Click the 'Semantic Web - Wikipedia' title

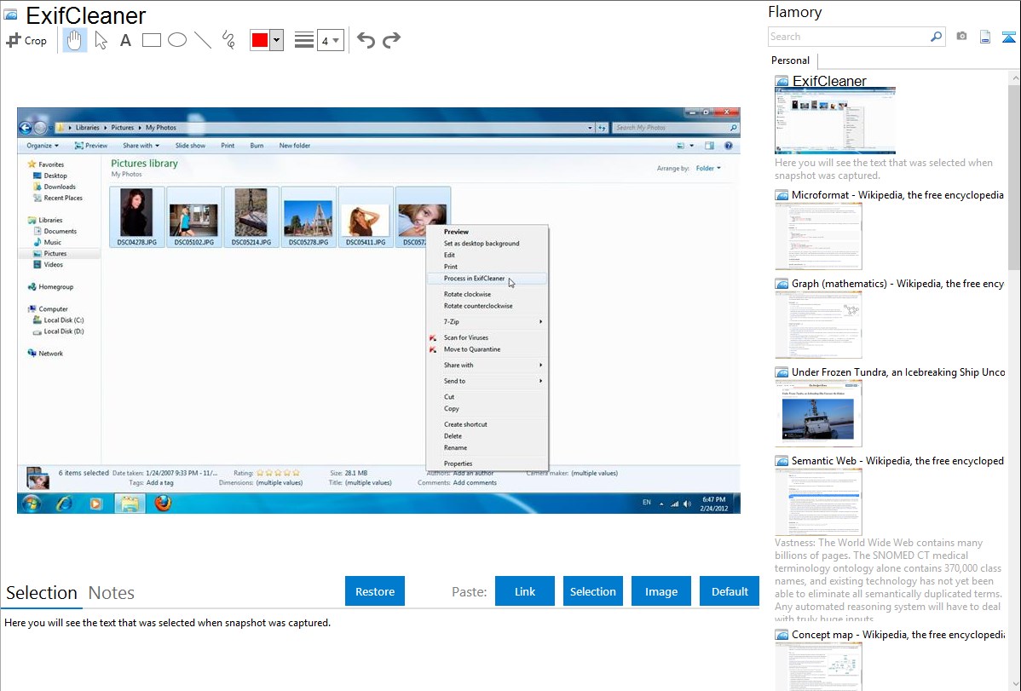(898, 460)
